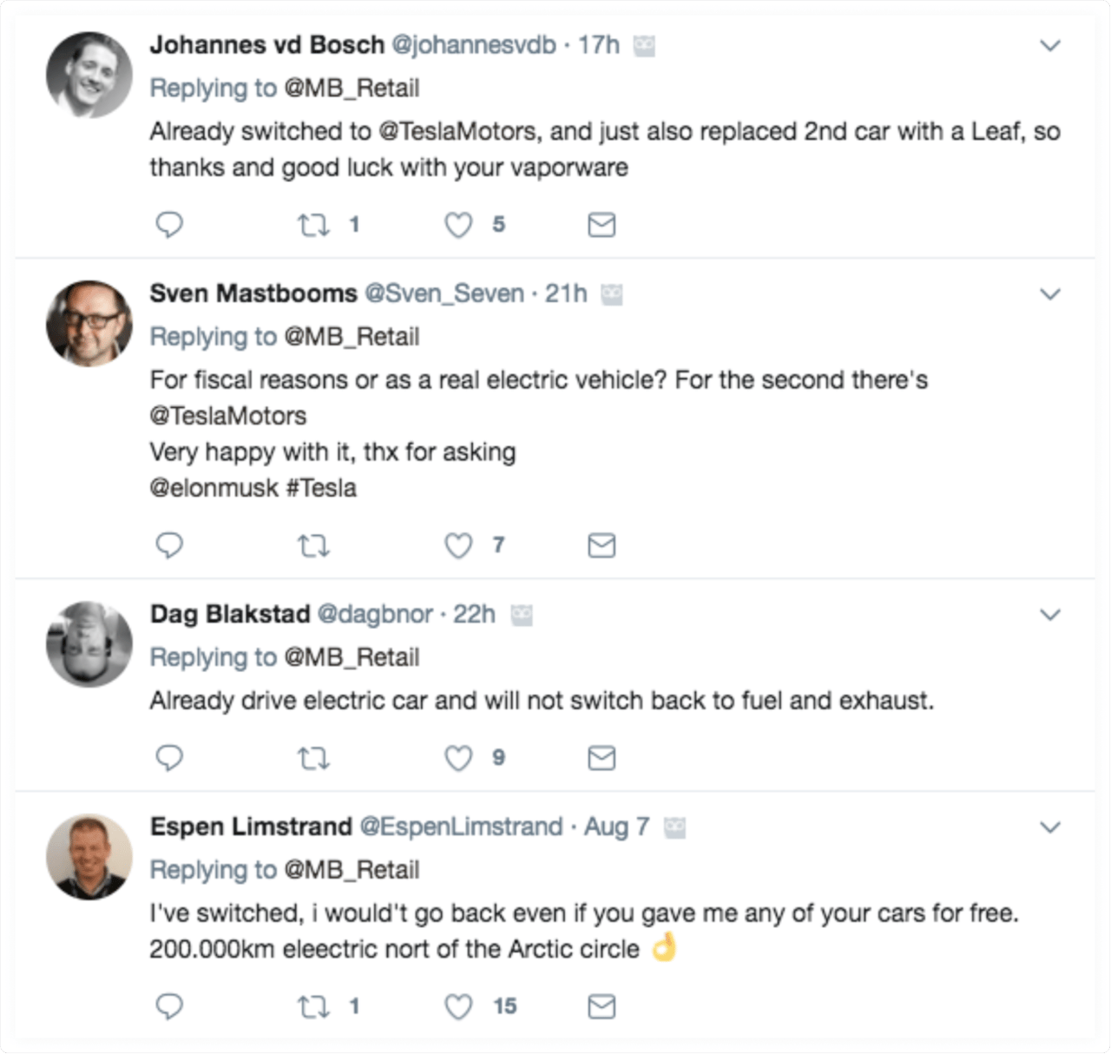Reply to Johannes vd Bosch's tweet

pyautogui.click(x=169, y=225)
